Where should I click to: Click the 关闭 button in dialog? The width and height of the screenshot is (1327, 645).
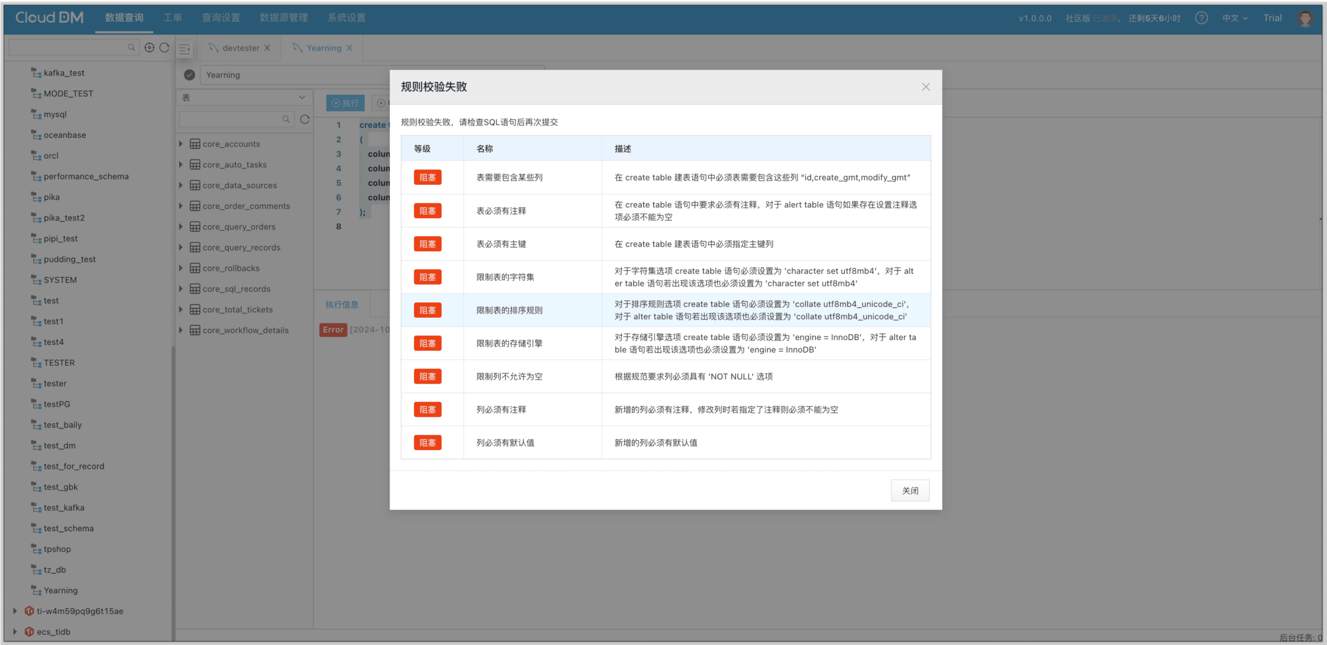[910, 490]
